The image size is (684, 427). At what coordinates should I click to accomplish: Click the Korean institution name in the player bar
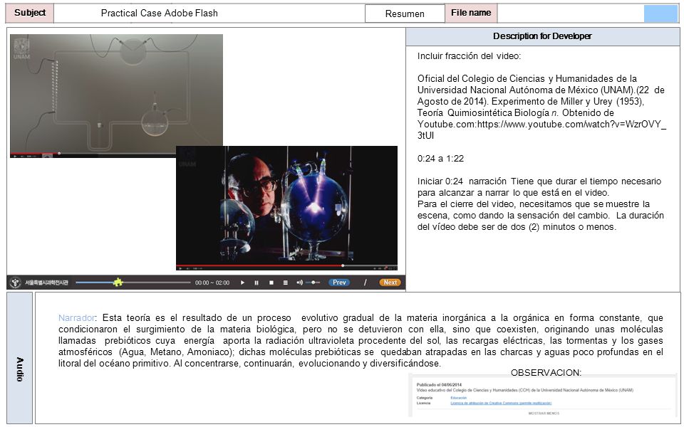click(46, 283)
